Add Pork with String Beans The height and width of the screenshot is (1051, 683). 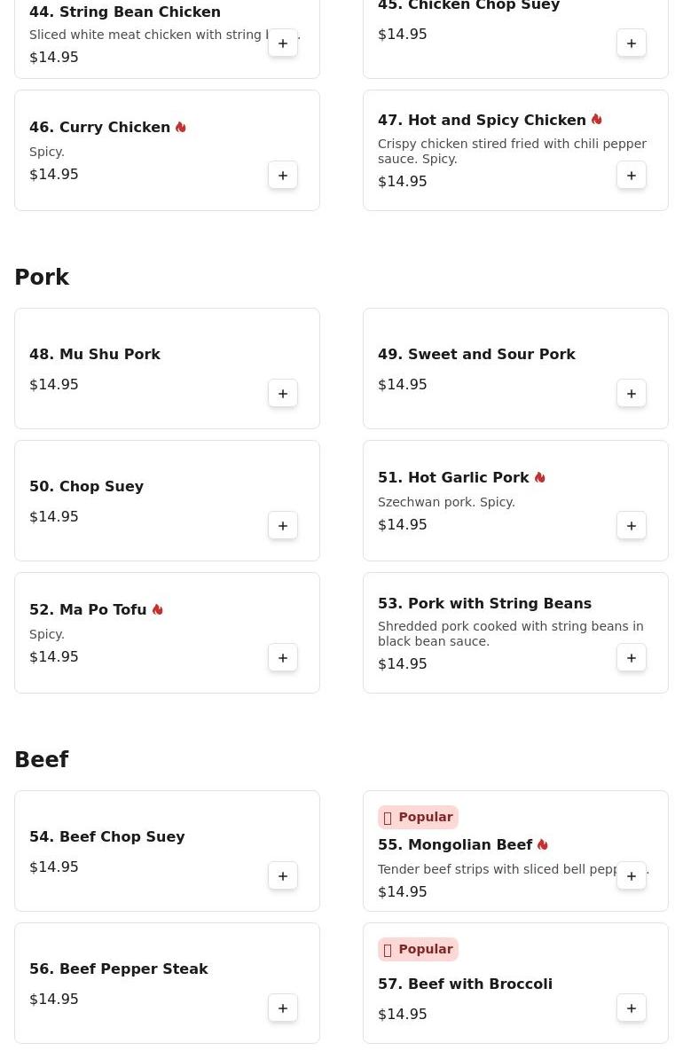tap(632, 658)
